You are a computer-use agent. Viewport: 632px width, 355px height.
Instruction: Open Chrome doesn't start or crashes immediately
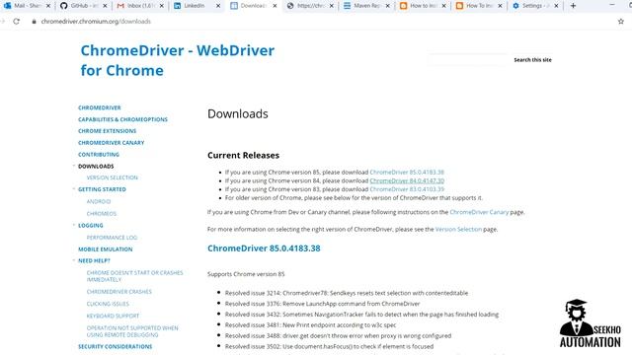(x=134, y=276)
